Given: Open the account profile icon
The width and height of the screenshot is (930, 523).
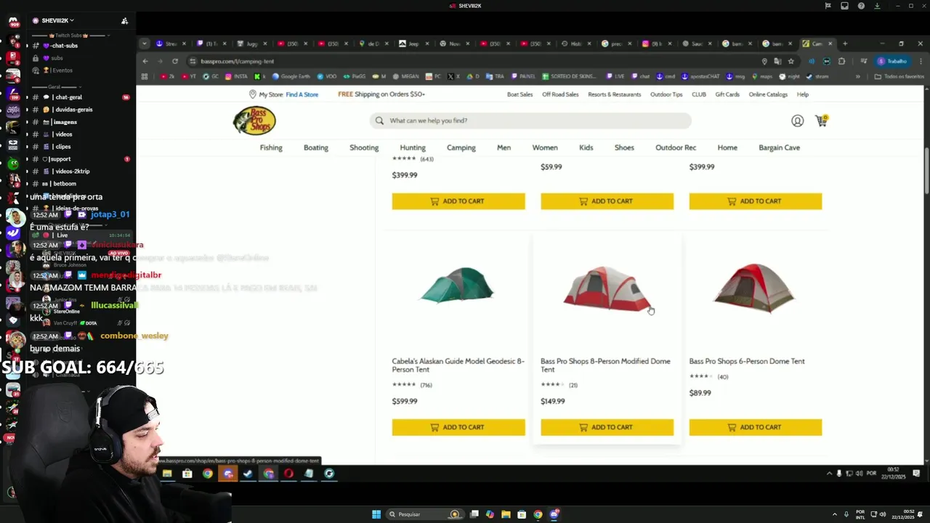Looking at the screenshot, I should point(797,121).
